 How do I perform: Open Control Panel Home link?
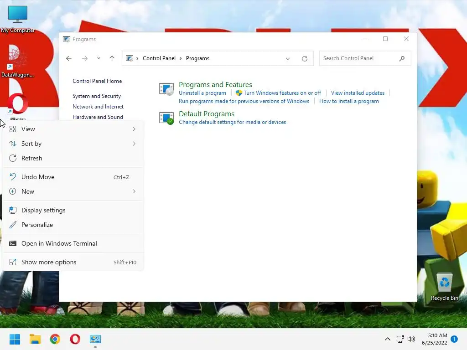coord(97,81)
